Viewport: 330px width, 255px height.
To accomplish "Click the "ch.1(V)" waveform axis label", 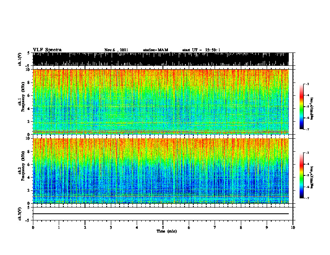I will (x=20, y=59).
